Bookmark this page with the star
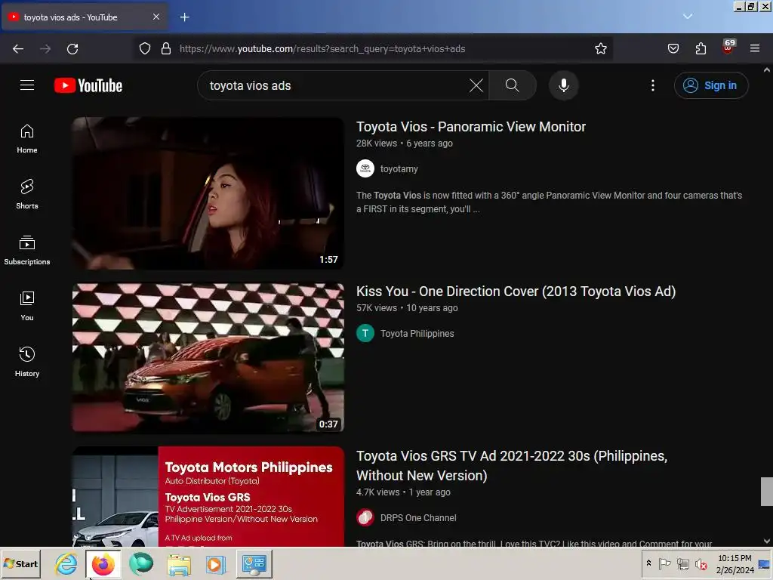The width and height of the screenshot is (773, 580). click(x=600, y=48)
